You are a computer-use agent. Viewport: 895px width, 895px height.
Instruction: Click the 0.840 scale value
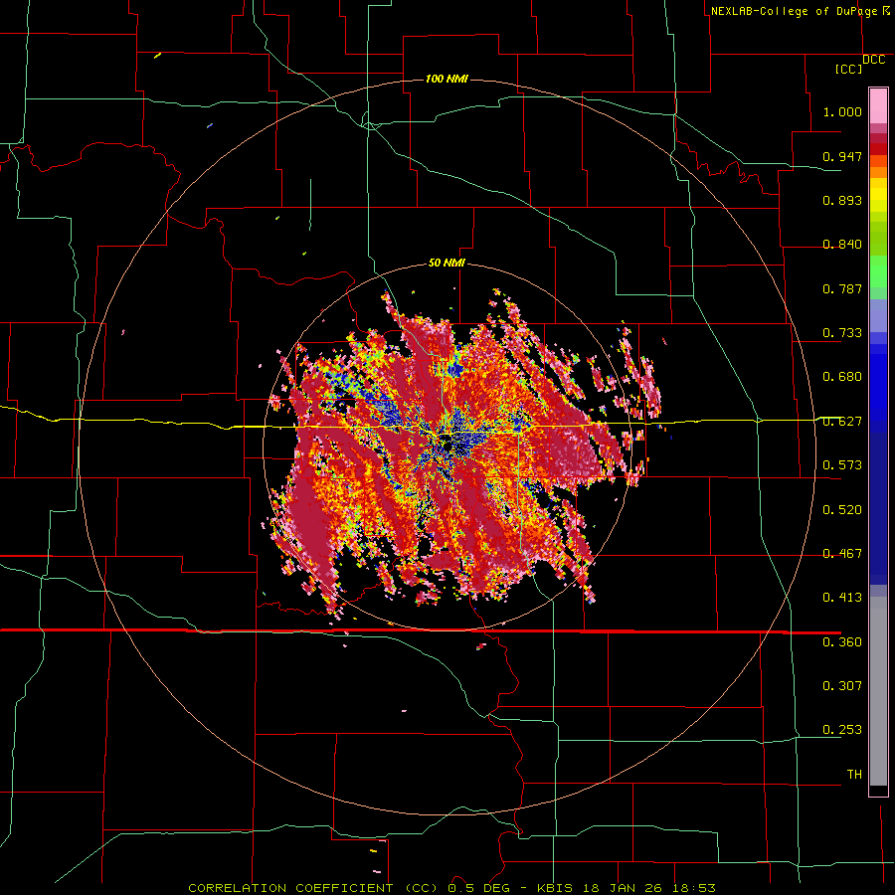point(842,245)
